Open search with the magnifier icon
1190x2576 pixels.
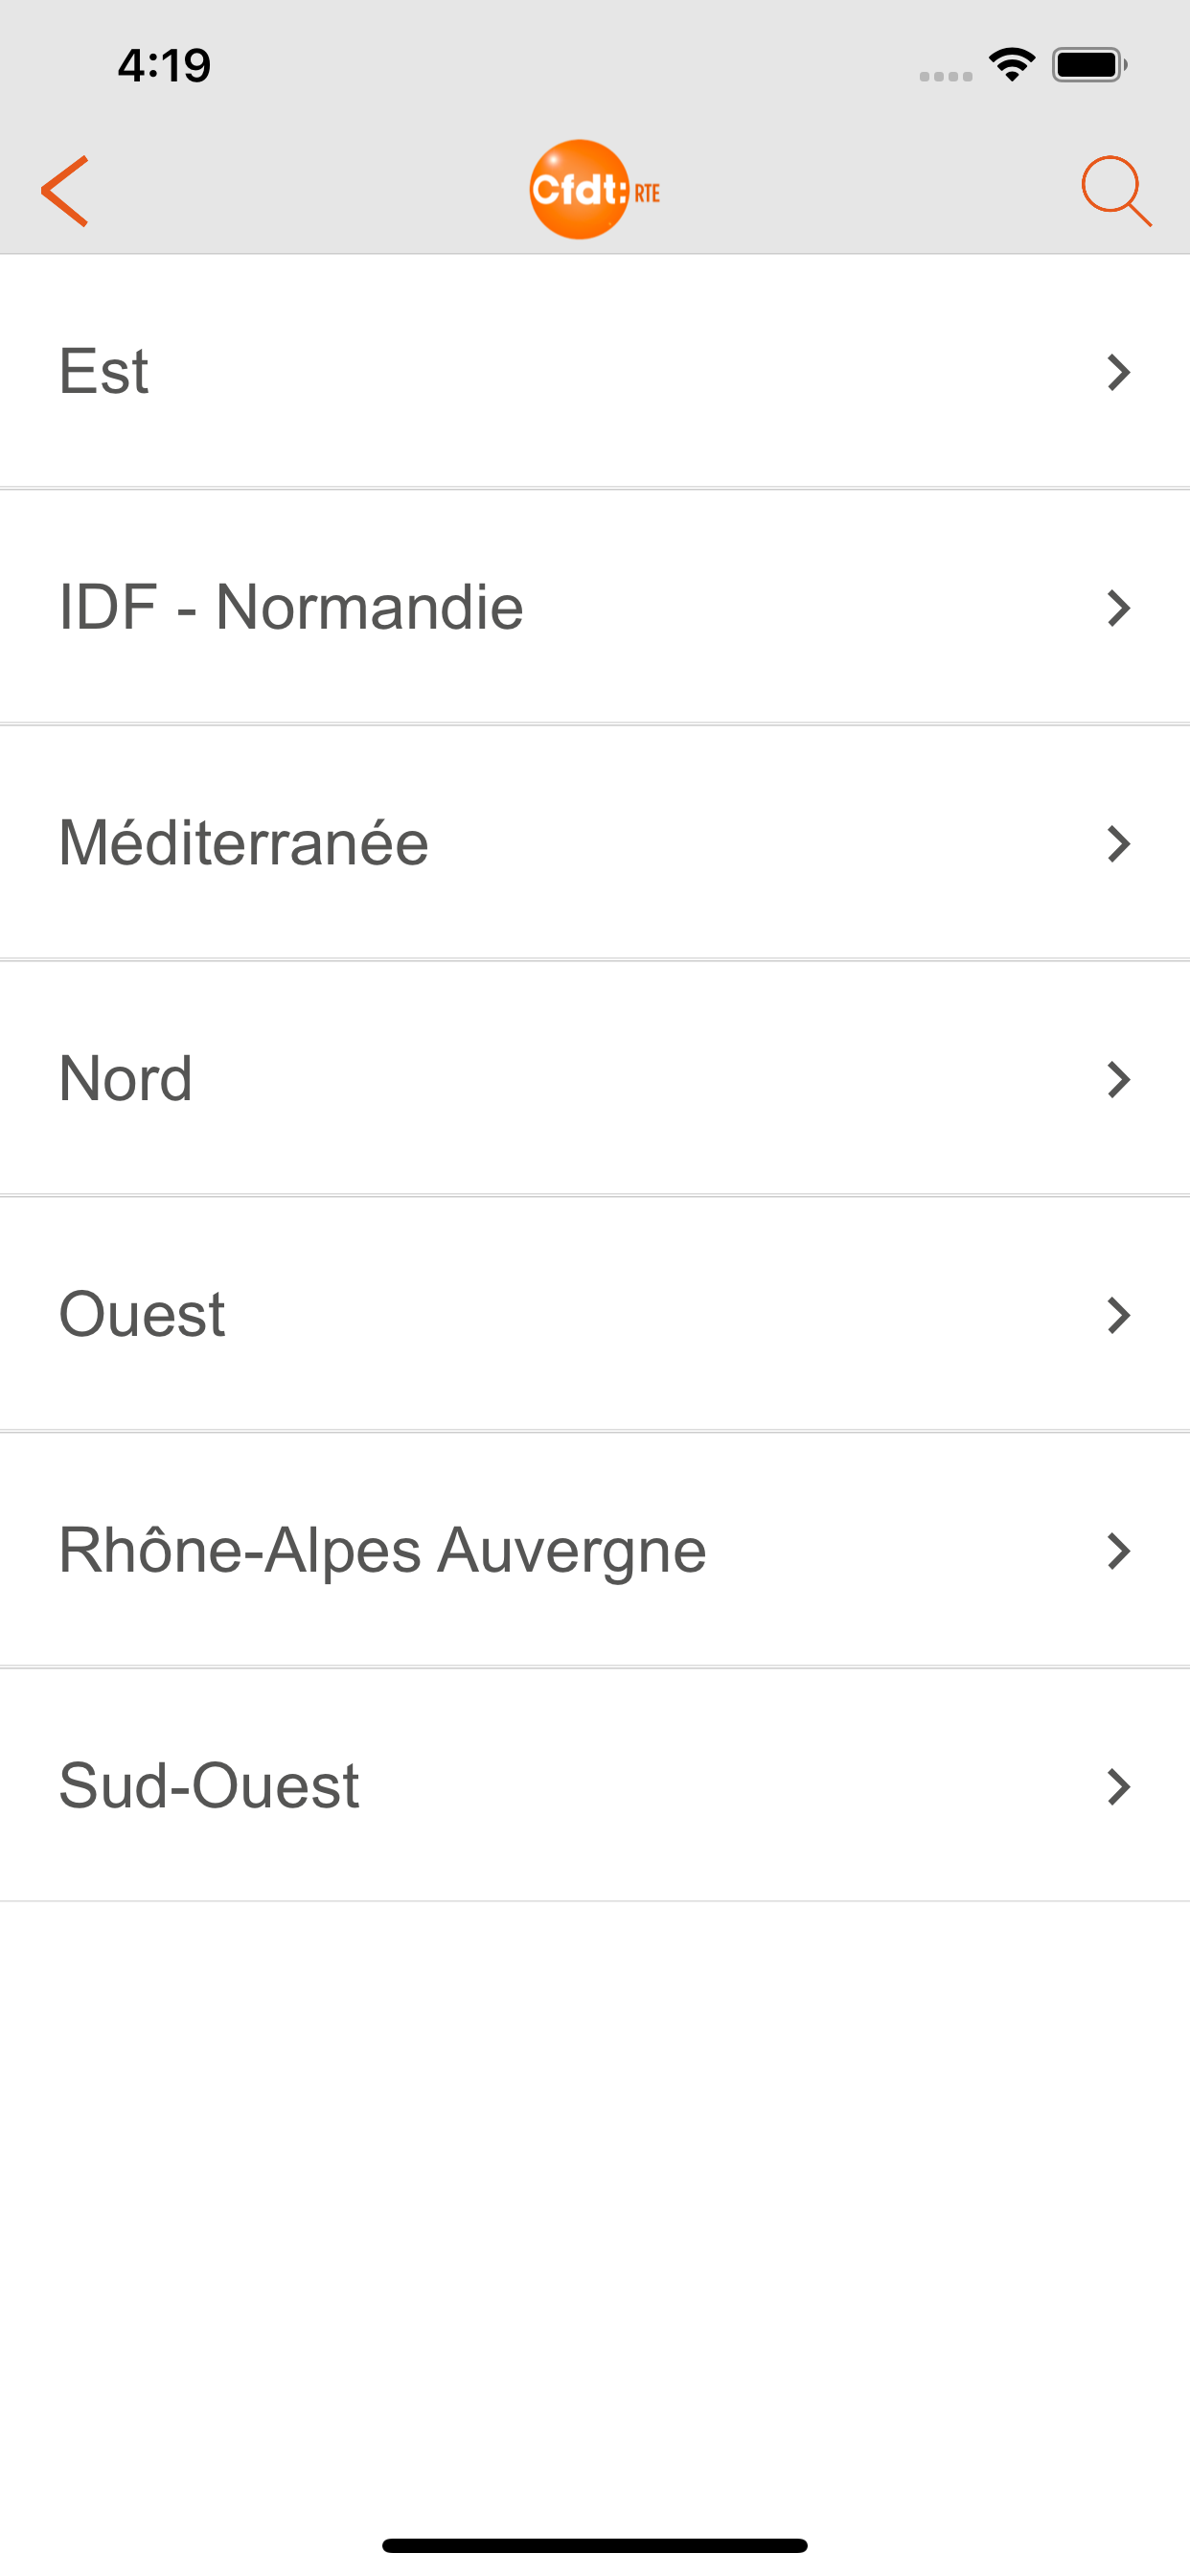pos(1115,191)
